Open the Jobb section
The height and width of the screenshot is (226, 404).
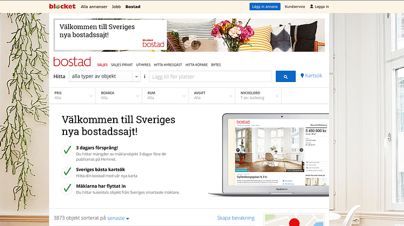click(x=116, y=6)
